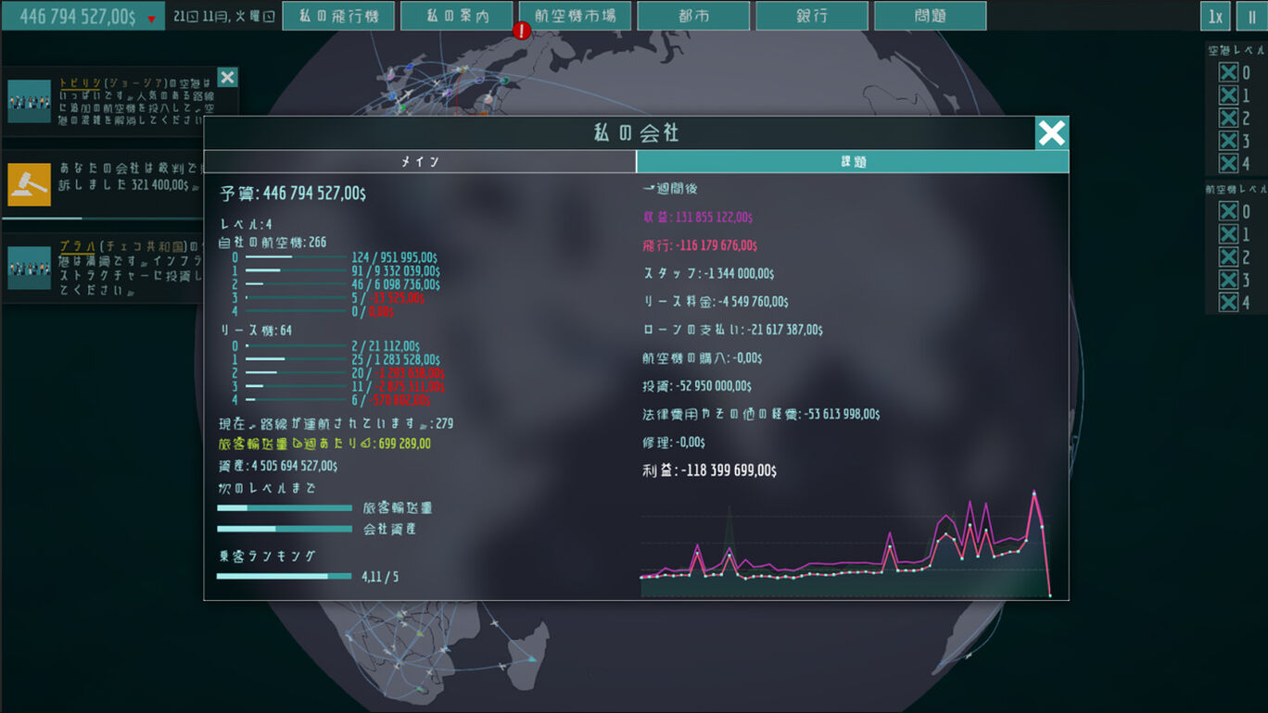Click the weekly passengers value 699 289,00
Screen dimensions: 1268x713
tap(404, 444)
